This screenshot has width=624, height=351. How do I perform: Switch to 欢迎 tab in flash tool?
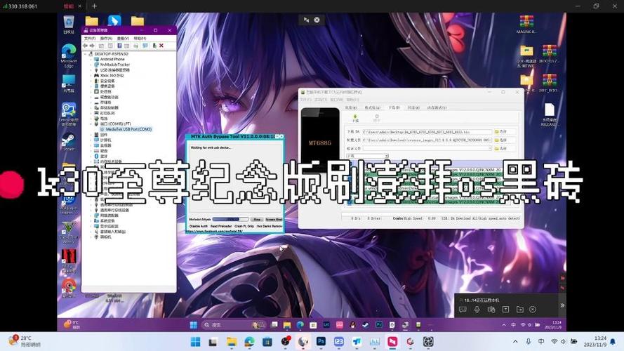pos(350,108)
